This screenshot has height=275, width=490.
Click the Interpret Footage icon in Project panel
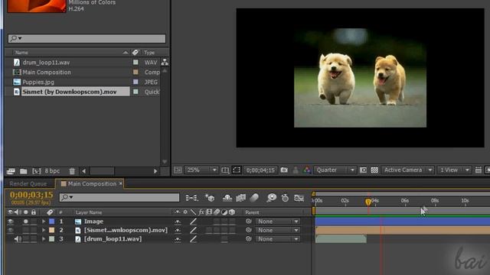pos(11,171)
